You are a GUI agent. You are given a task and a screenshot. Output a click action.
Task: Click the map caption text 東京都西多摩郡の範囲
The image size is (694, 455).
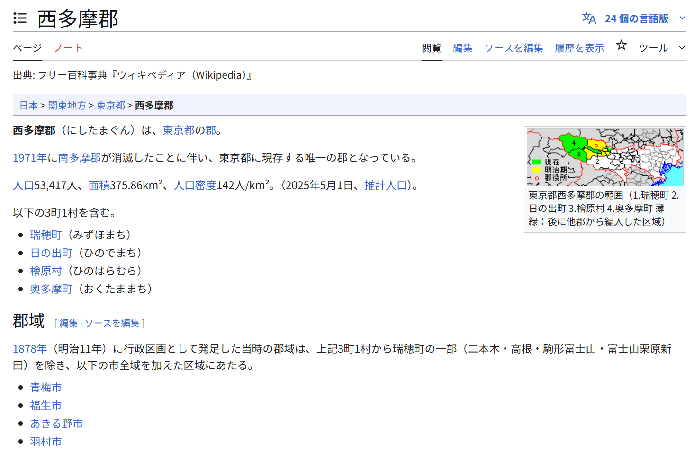point(576,195)
